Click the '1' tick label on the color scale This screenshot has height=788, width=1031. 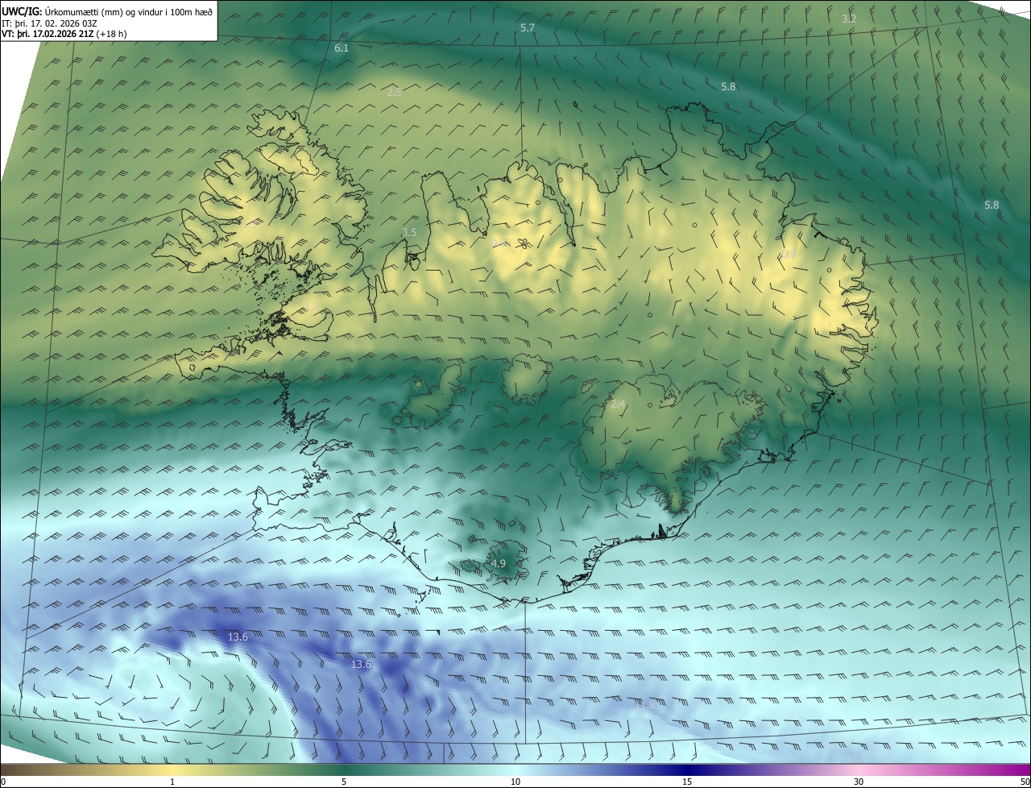coord(172,782)
